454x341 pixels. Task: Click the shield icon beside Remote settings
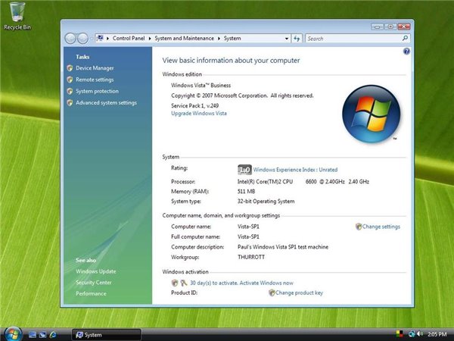[x=70, y=80]
